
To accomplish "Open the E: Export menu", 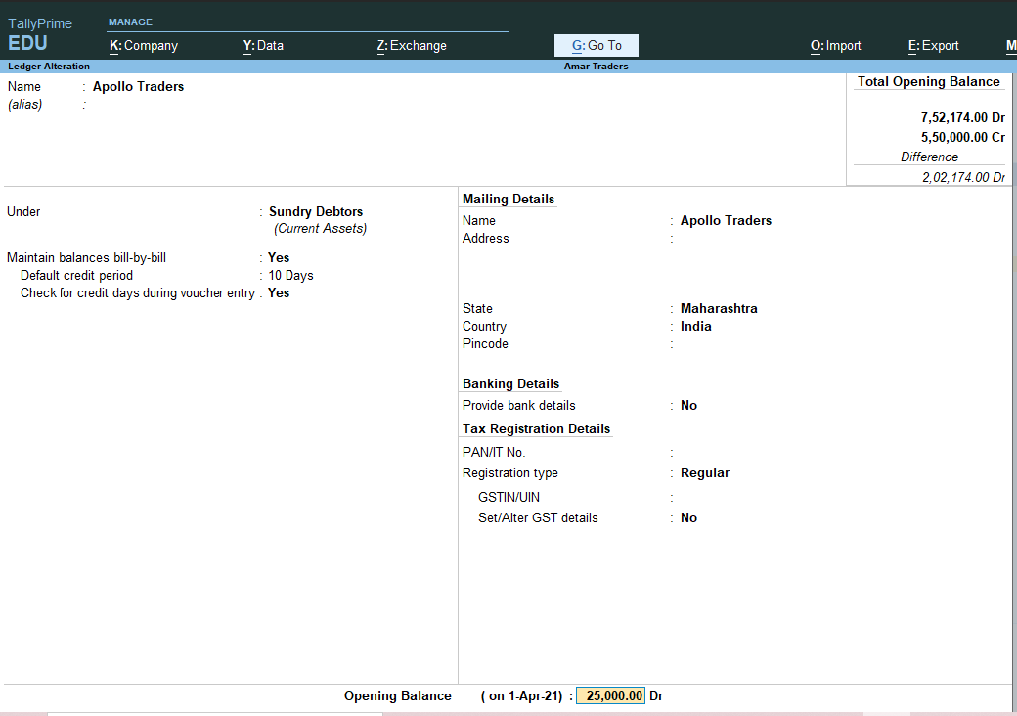I will click(x=933, y=45).
